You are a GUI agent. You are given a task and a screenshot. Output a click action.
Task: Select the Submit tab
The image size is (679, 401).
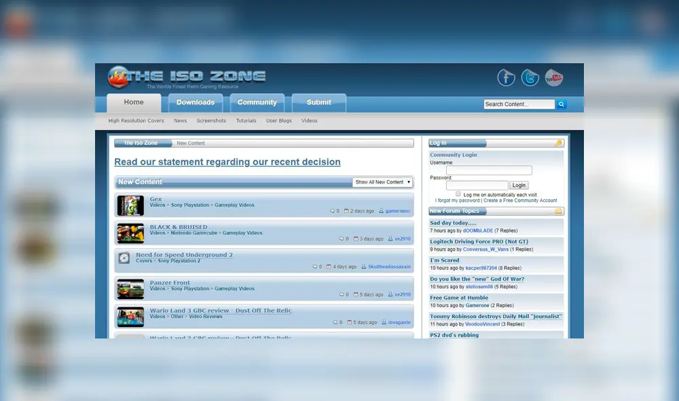pos(318,103)
